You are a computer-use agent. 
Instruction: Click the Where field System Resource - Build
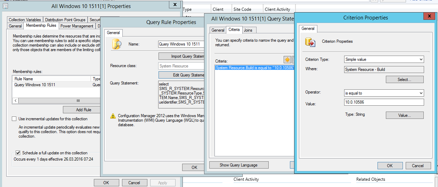click(384, 70)
